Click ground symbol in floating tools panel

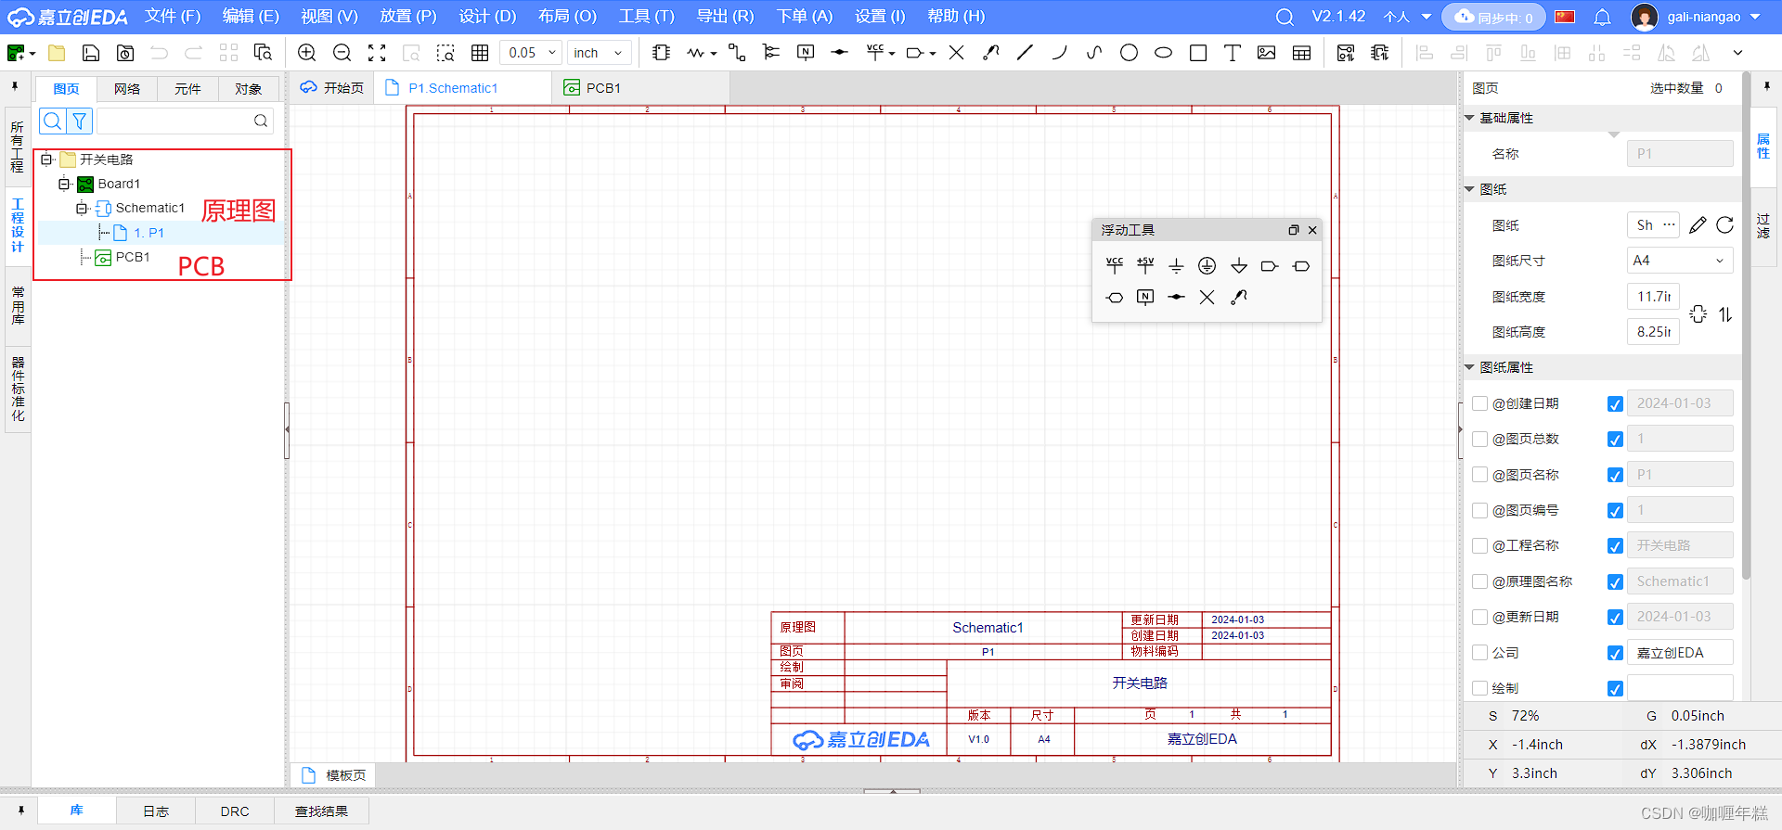click(1176, 266)
